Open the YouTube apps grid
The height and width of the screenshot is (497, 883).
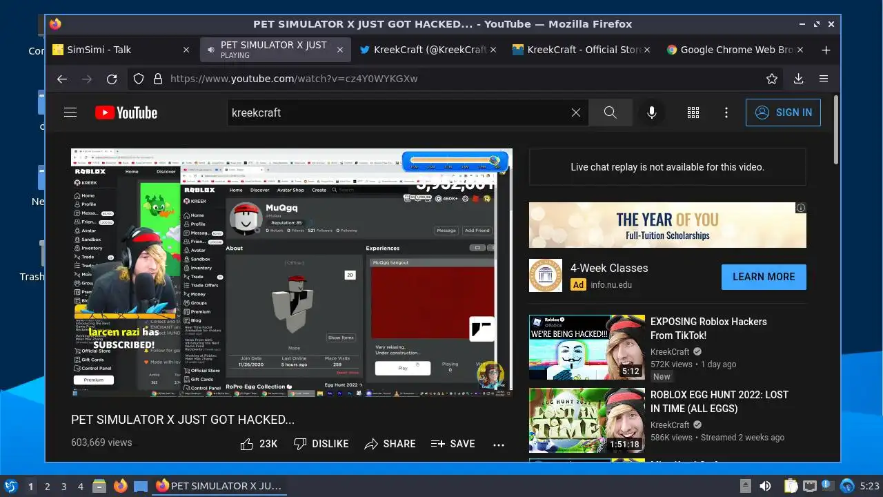click(693, 113)
